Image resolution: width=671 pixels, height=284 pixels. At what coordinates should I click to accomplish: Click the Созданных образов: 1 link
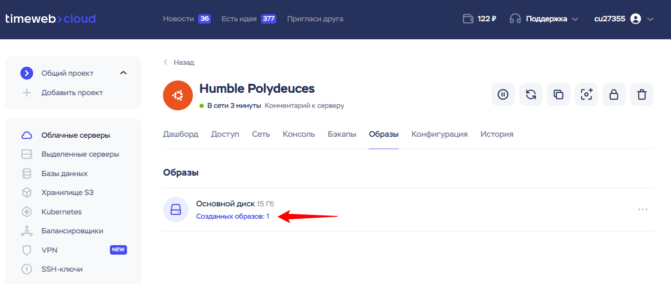[x=233, y=216]
